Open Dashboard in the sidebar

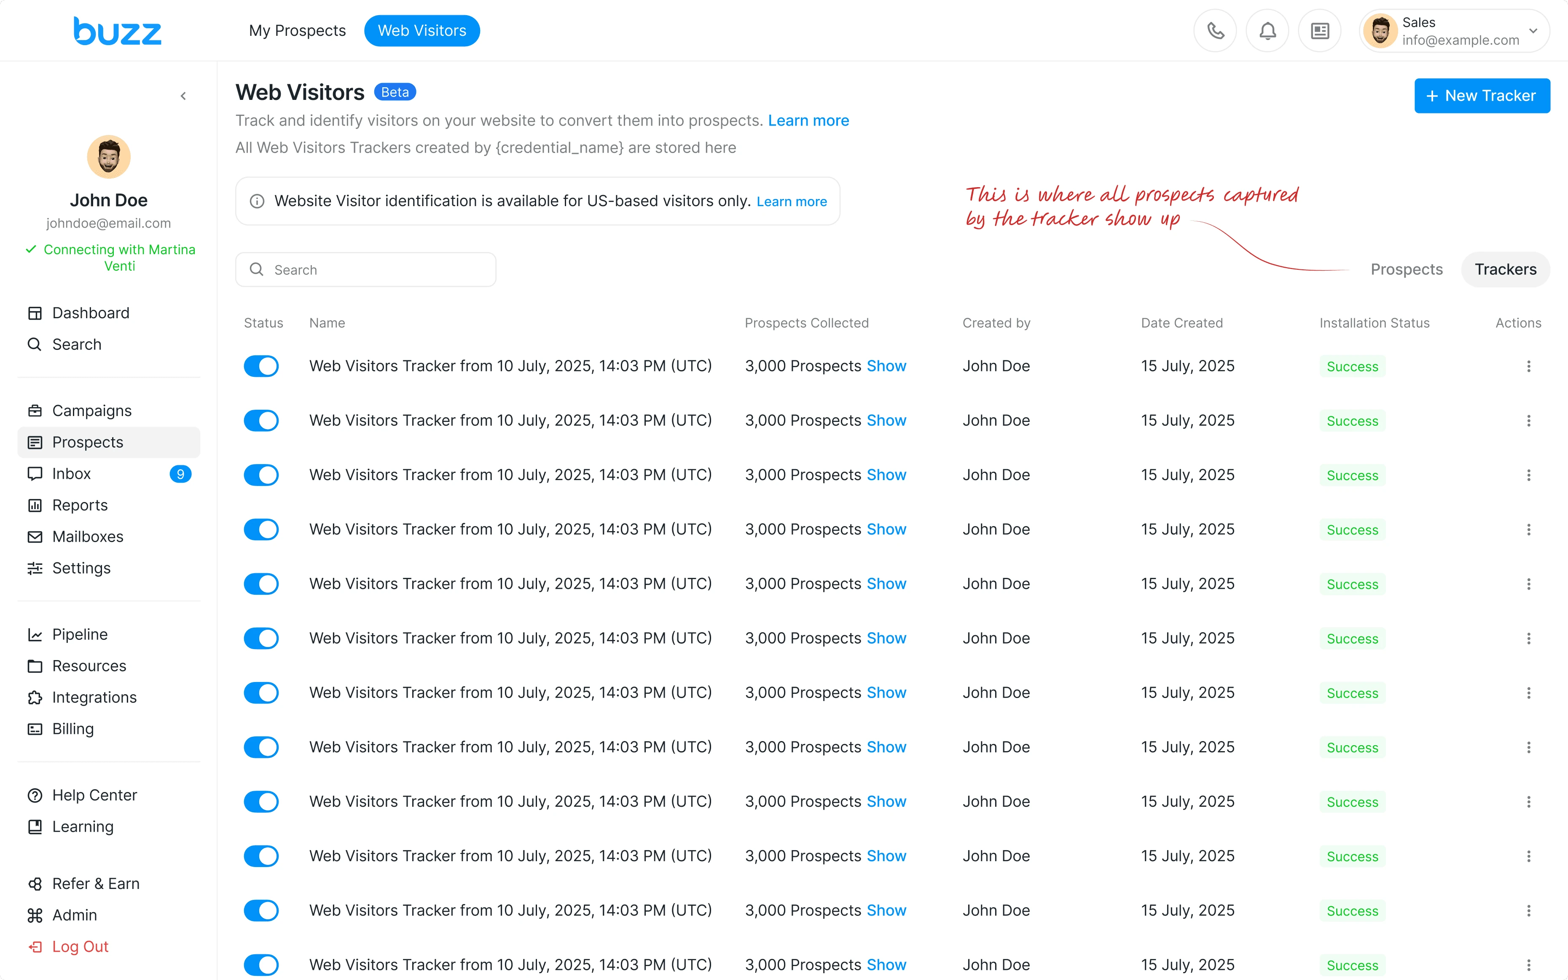pyautogui.click(x=109, y=313)
